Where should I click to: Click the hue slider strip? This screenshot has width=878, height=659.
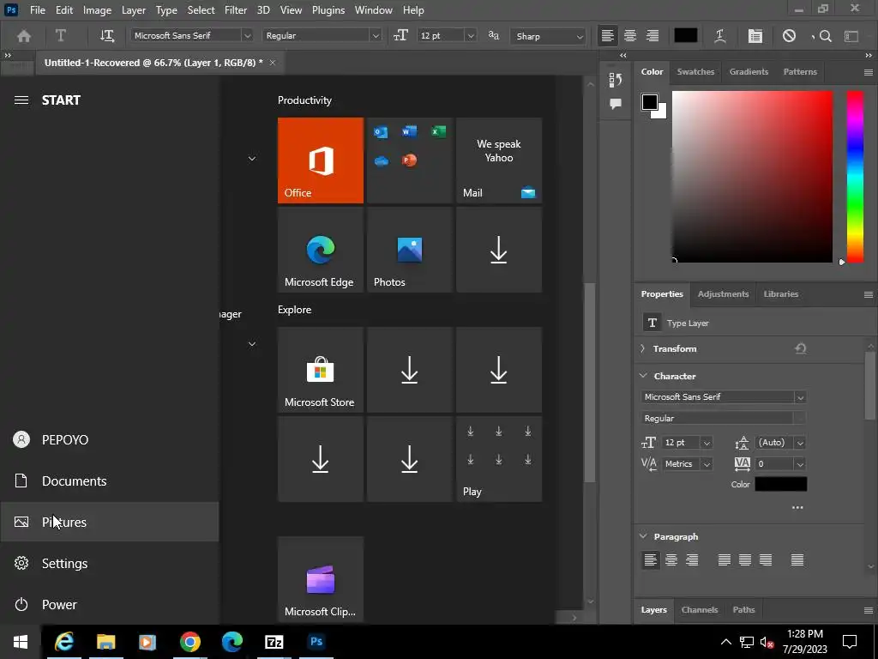(x=855, y=177)
